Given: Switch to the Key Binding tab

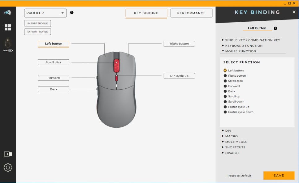Looking at the screenshot, I should 146,13.
